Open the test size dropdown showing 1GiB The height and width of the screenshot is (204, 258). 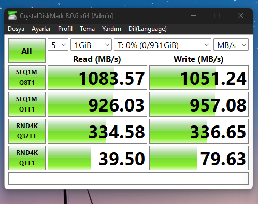91,44
